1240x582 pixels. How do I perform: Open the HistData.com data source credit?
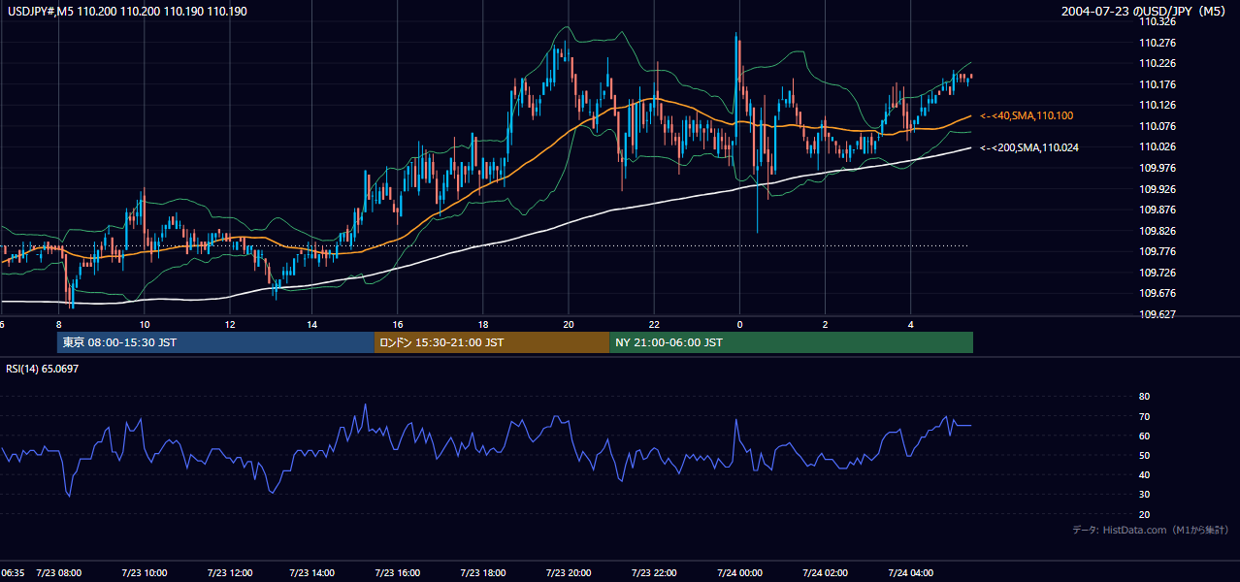pos(1150,530)
